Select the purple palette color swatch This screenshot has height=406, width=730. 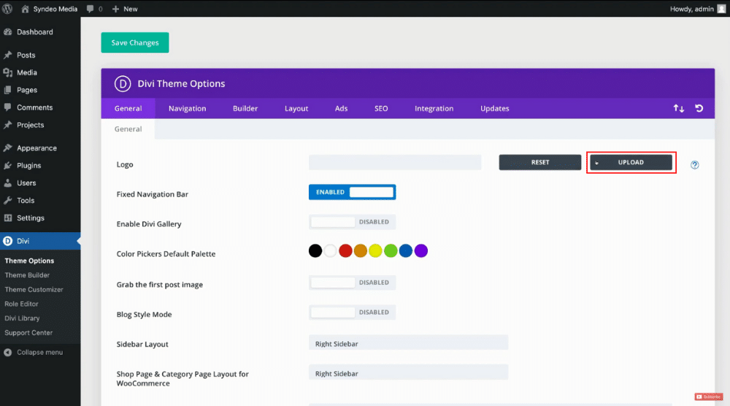coord(421,251)
